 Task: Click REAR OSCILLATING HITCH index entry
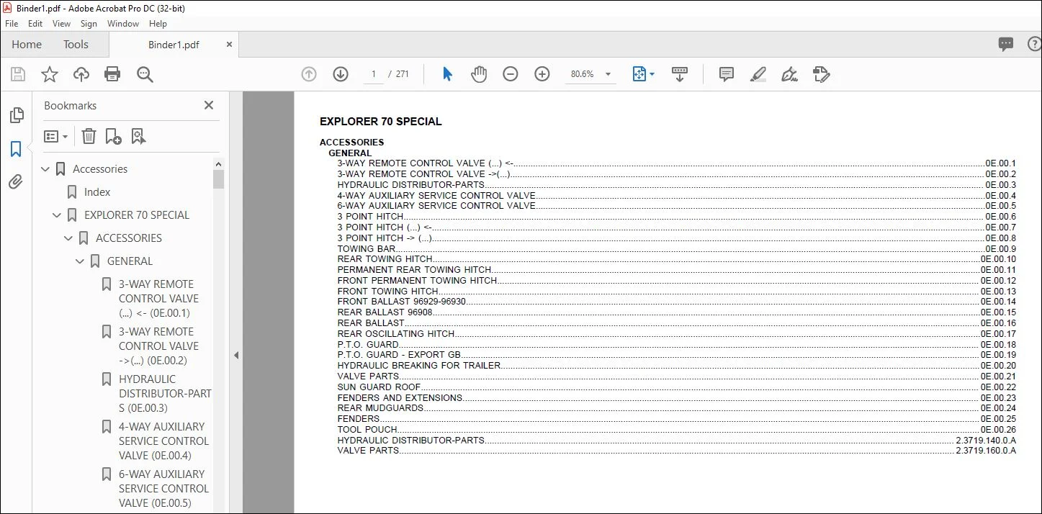[396, 334]
